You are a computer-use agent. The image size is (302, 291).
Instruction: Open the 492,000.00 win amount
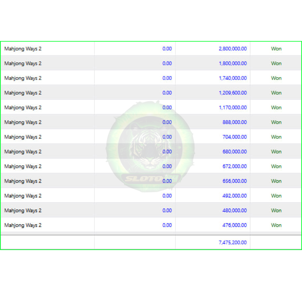[x=235, y=196]
